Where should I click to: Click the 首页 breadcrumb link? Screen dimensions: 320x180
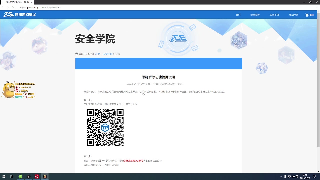coord(97,54)
